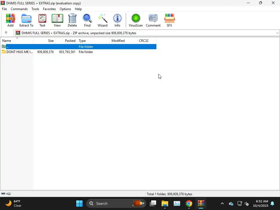
Task: Open the Commands menu
Action: pos(19,9)
